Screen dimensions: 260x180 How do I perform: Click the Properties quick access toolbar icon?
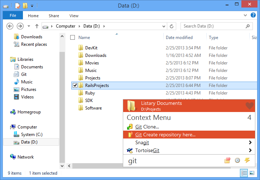[18, 6]
